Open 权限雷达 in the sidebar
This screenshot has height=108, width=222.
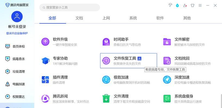[x=15, y=97]
